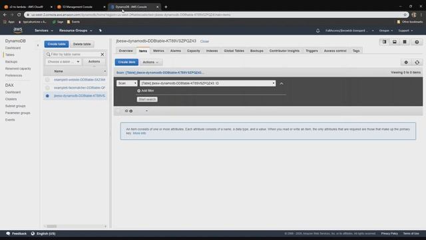Select the jbesw-dynamodb-DDBtable radio button
Image resolution: width=426 pixels, height=240 pixels.
(47, 96)
